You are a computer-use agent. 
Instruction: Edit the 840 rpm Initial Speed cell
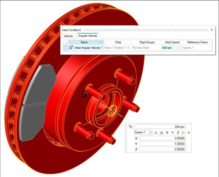pos(170,47)
